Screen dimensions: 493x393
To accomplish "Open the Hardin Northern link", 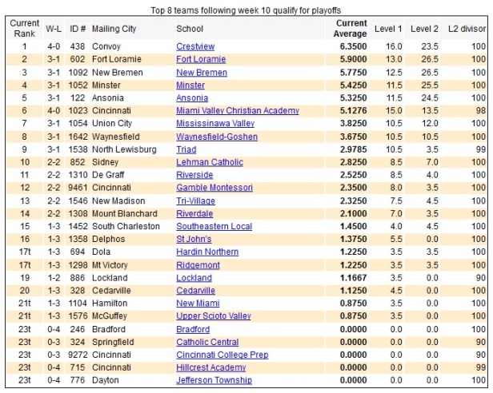I will click(x=207, y=252).
